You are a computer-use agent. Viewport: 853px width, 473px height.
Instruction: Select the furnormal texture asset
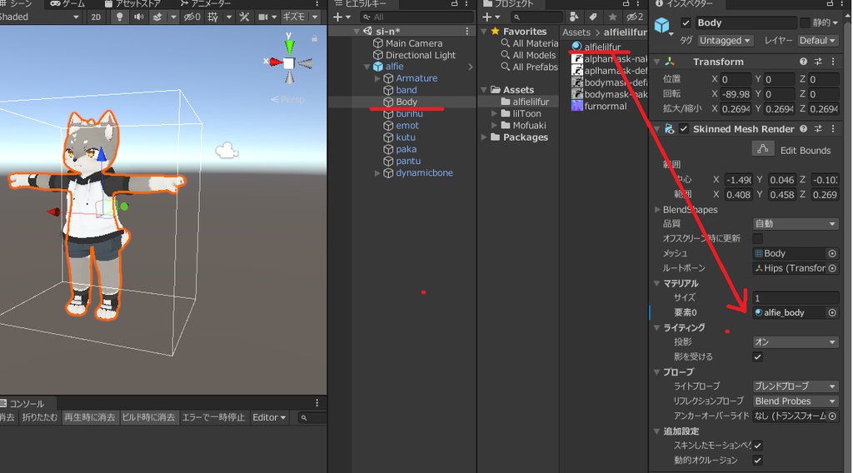point(599,106)
